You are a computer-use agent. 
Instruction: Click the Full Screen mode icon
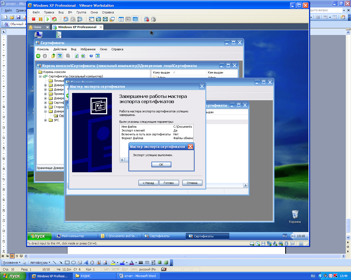click(98, 19)
